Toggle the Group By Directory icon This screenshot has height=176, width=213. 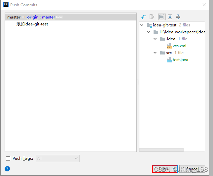tap(162, 17)
